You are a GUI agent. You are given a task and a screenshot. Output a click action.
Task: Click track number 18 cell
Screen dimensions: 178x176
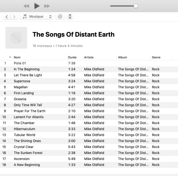[x=4, y=165]
